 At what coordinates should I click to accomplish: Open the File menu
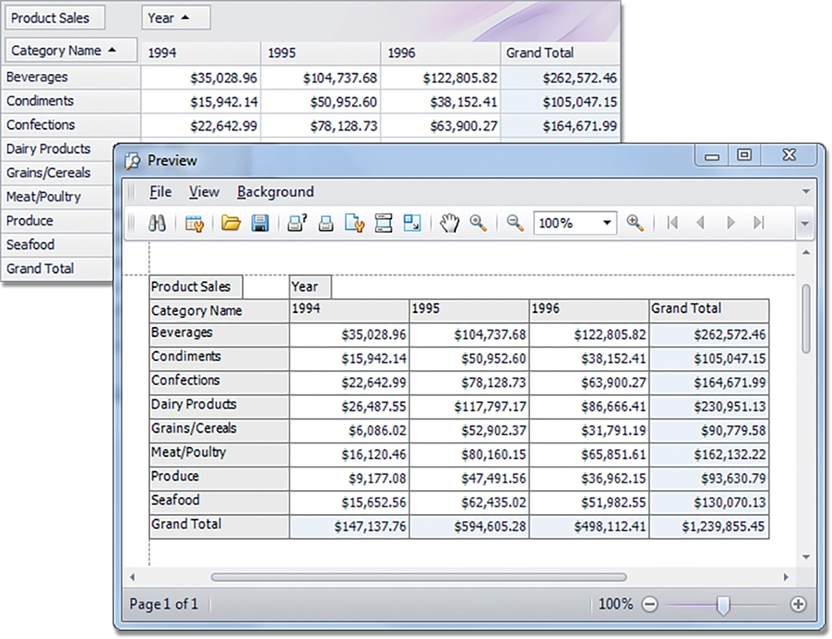[x=161, y=192]
